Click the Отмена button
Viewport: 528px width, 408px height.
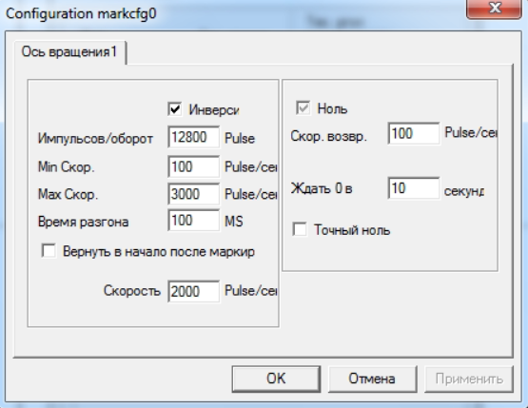[x=372, y=379]
